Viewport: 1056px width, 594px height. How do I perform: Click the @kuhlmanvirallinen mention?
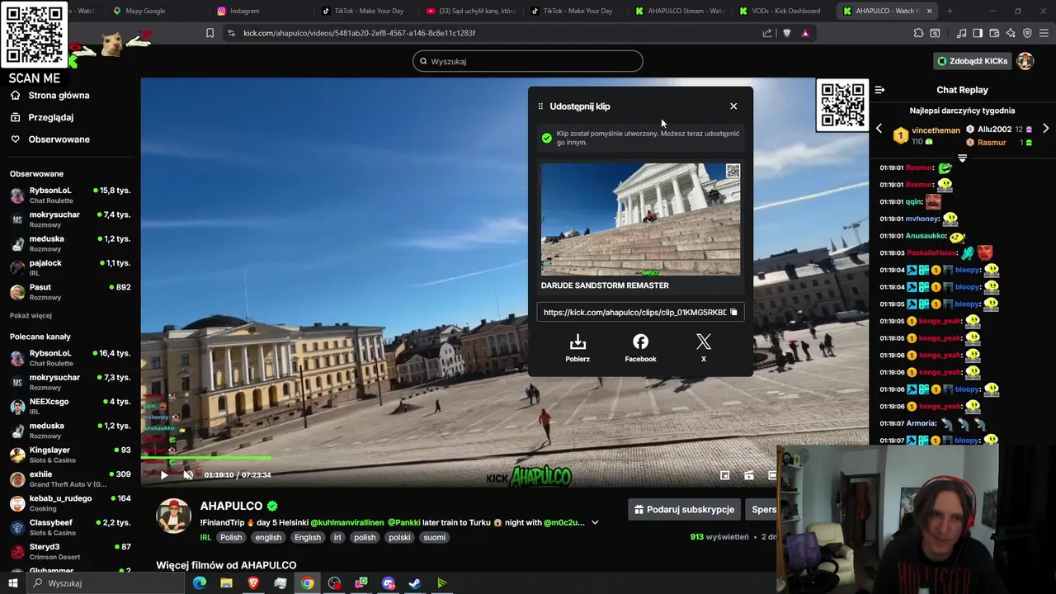pyautogui.click(x=347, y=523)
